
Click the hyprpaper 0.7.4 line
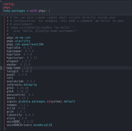[x=20, y=51]
